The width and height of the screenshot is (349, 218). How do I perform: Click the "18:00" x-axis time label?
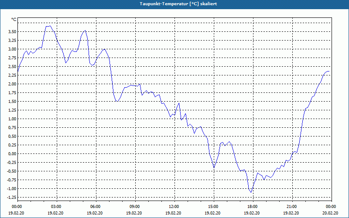[x=253, y=207]
